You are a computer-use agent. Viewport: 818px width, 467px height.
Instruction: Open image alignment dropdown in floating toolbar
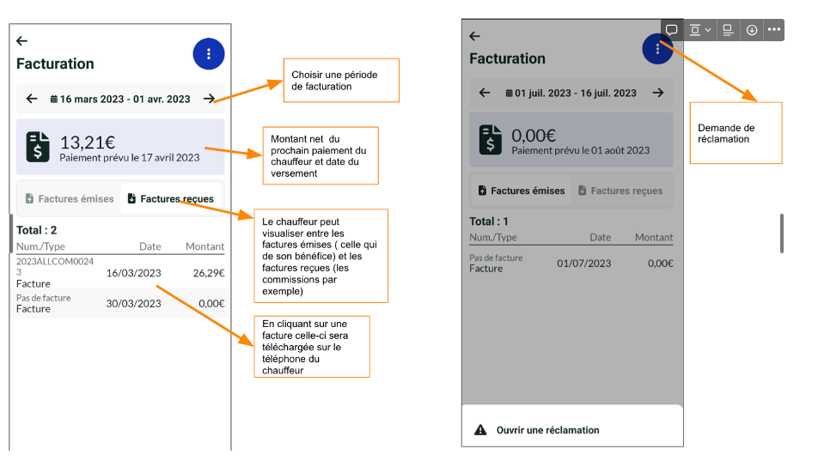point(700,30)
